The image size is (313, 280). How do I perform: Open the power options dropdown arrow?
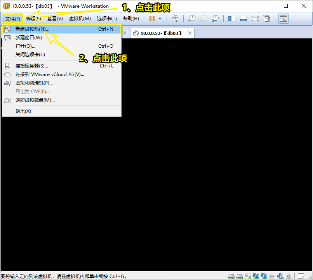pos(160,19)
